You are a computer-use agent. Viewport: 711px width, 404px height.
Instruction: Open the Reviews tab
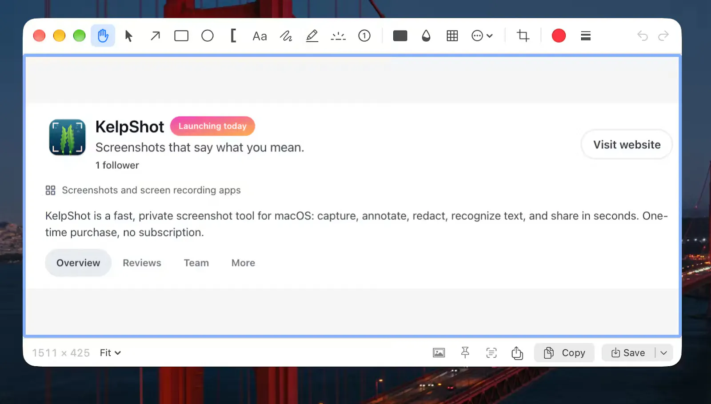[142, 263]
